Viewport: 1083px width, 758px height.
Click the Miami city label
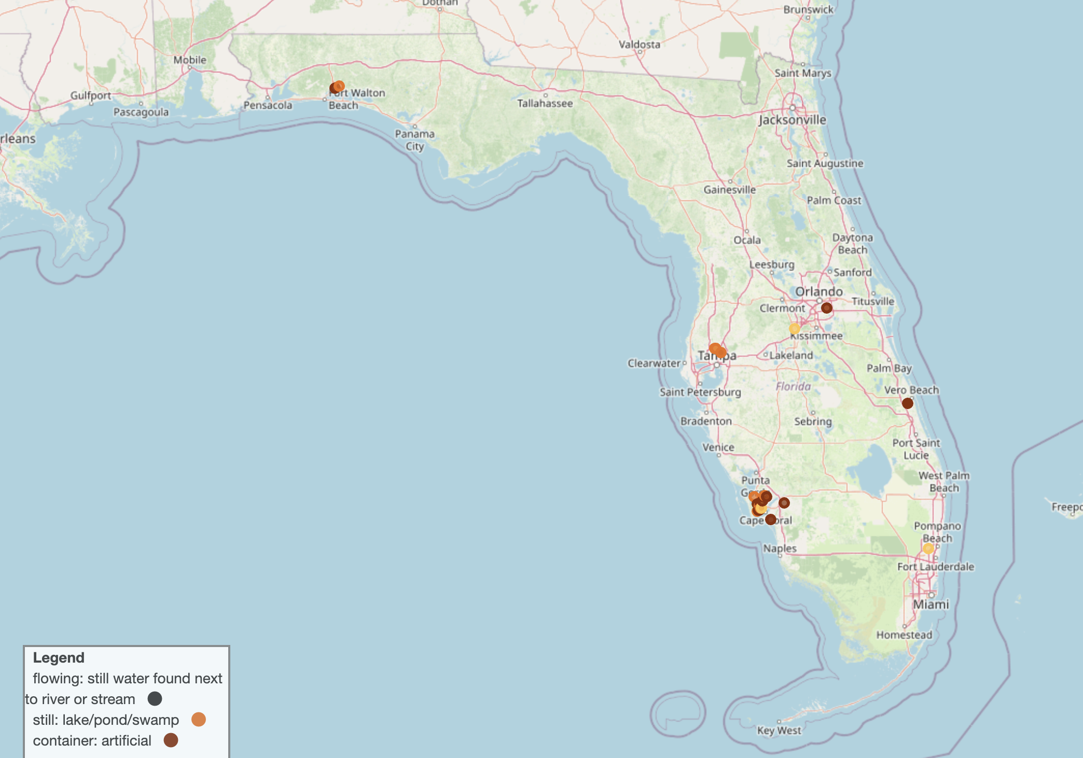click(931, 605)
